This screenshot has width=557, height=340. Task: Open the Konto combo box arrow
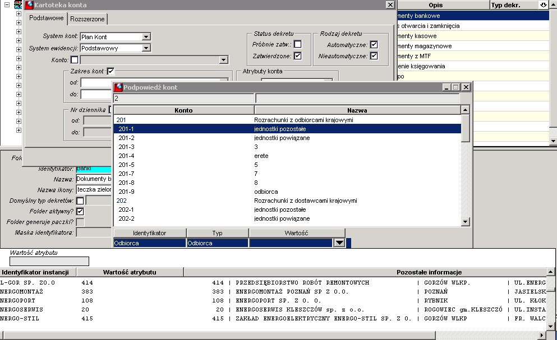(x=223, y=60)
